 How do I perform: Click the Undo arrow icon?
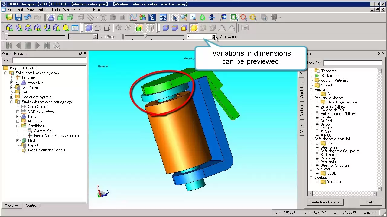pyautogui.click(x=28, y=17)
